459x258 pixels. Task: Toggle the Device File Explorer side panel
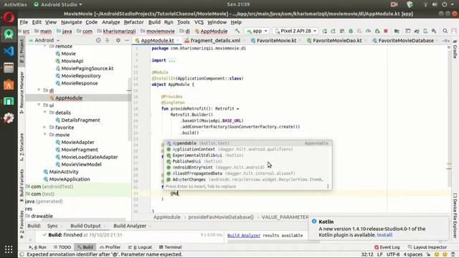click(x=455, y=216)
